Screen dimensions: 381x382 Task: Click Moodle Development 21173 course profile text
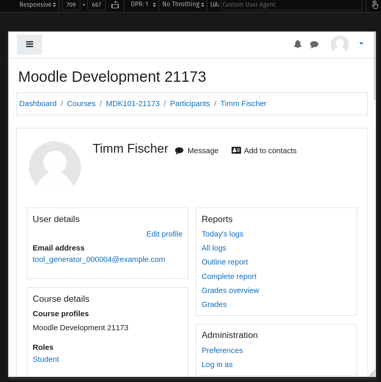80,328
